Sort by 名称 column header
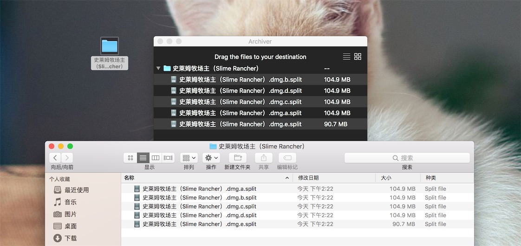 [207, 178]
